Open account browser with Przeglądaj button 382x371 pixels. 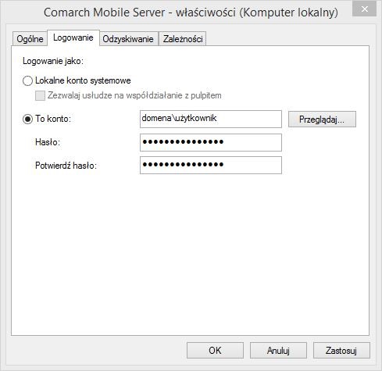pos(322,120)
